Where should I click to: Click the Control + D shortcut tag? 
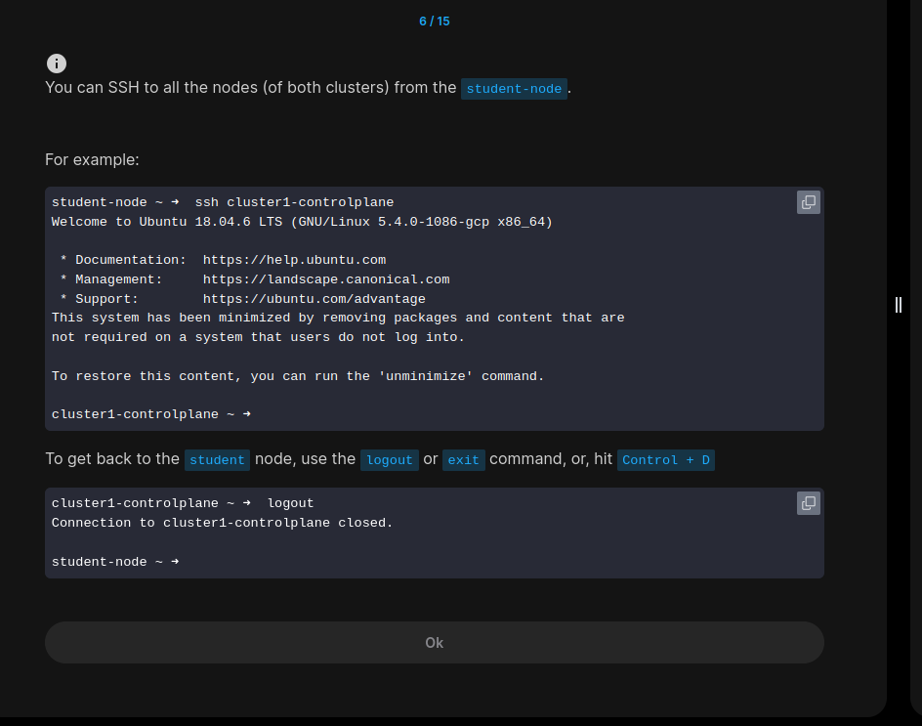tap(665, 460)
